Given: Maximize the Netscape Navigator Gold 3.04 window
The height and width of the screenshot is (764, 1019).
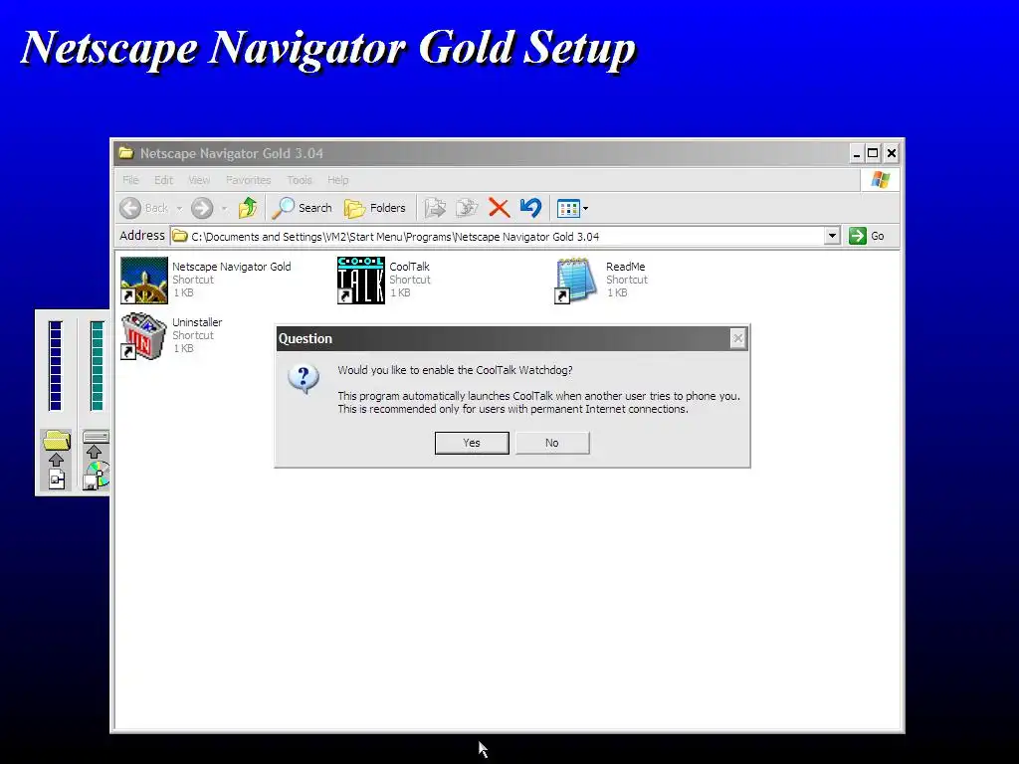Looking at the screenshot, I should (873, 154).
